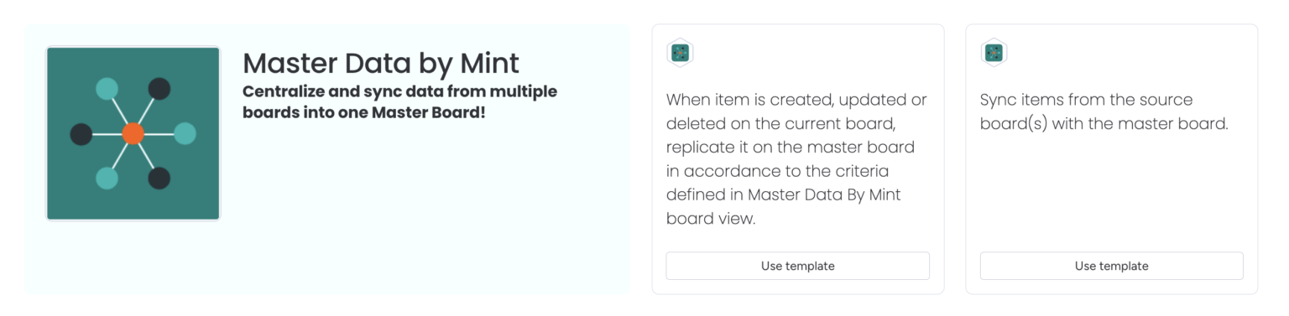Click the "Centralize and sync data" subtitle text
This screenshot has height=316, width=1289.
[399, 101]
